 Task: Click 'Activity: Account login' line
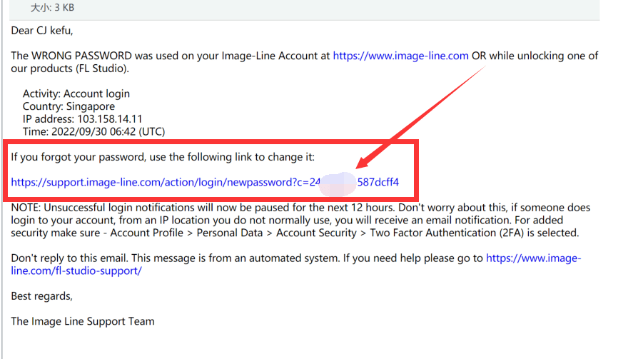76,93
